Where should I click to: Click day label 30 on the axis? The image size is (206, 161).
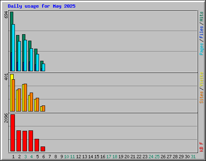(x=187, y=157)
